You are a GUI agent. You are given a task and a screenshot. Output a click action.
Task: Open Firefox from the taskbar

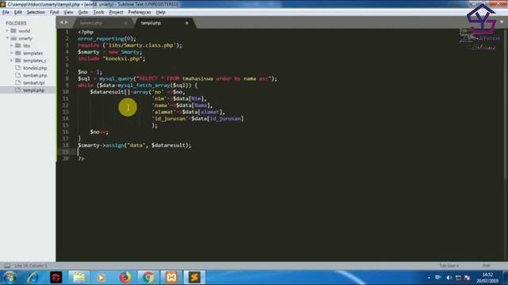pyautogui.click(x=125, y=277)
